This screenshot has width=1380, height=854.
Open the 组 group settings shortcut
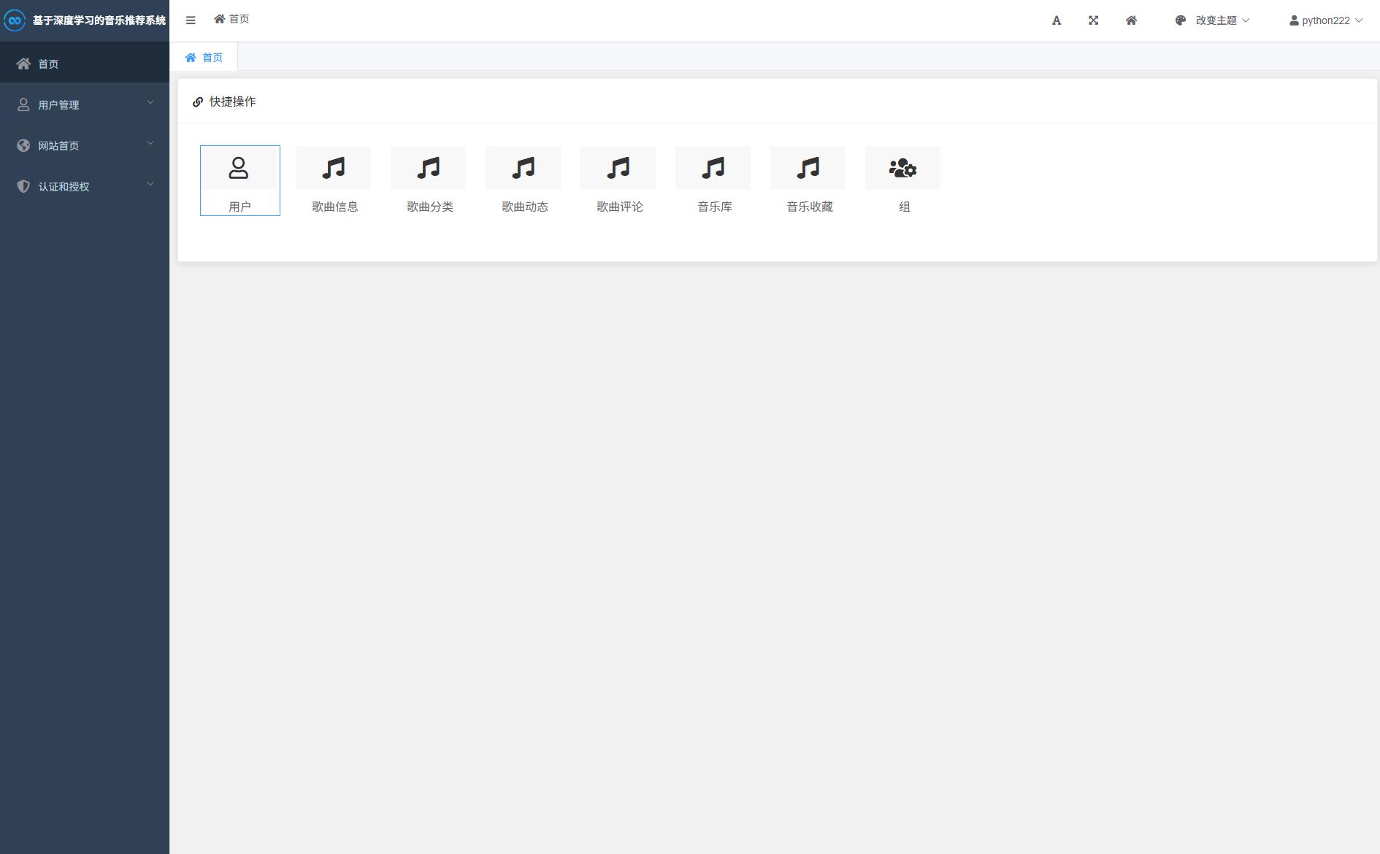coord(903,169)
